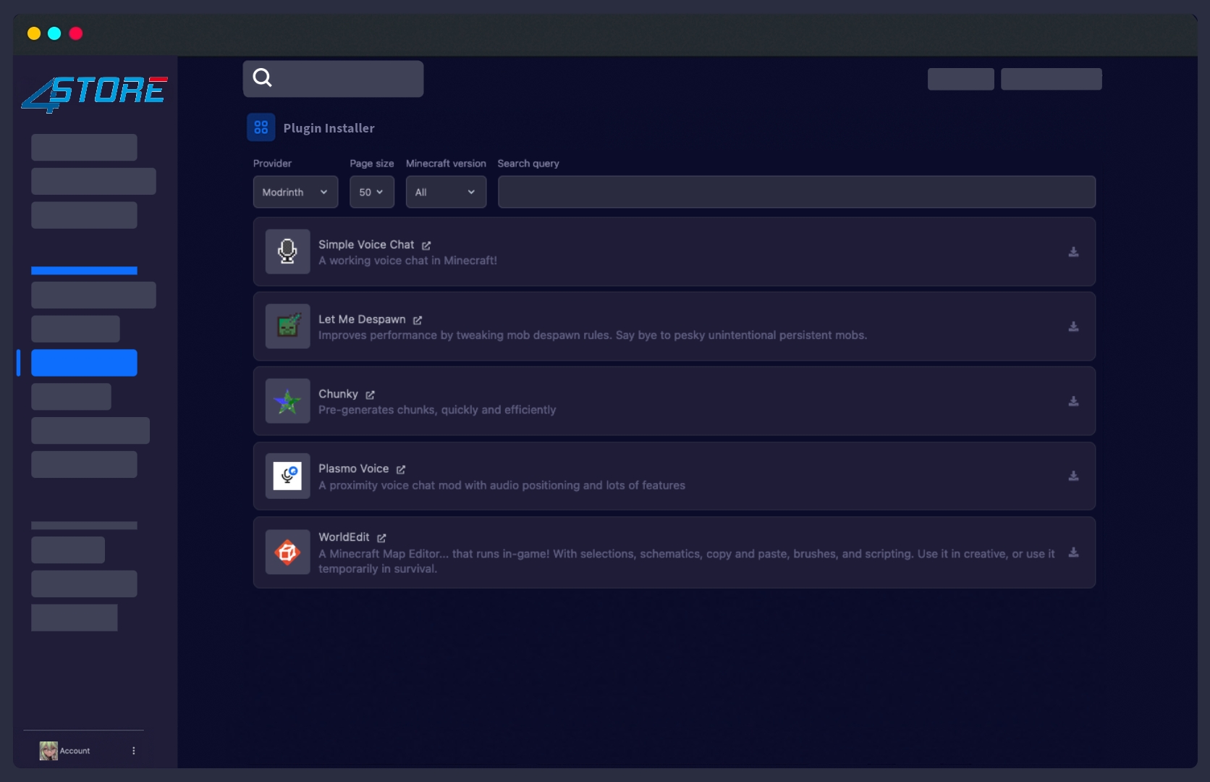This screenshot has height=782, width=1210.
Task: Click the Plasmo Voice logo thumbnail
Action: (287, 476)
